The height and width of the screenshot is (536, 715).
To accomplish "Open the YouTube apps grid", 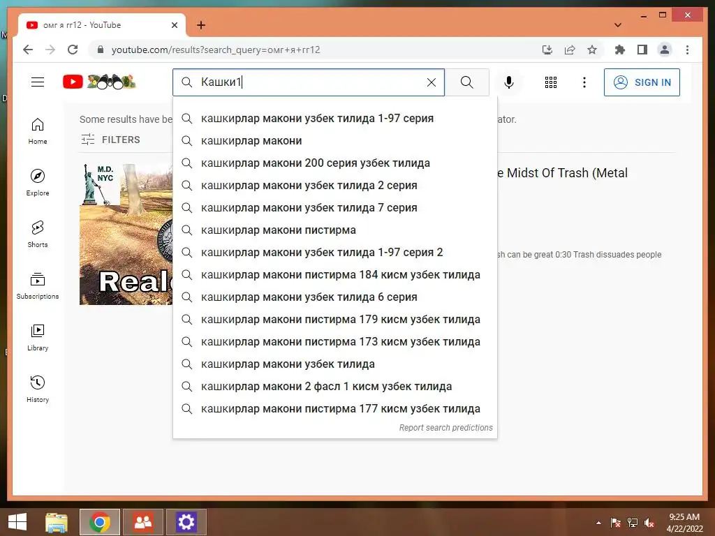I will [551, 82].
